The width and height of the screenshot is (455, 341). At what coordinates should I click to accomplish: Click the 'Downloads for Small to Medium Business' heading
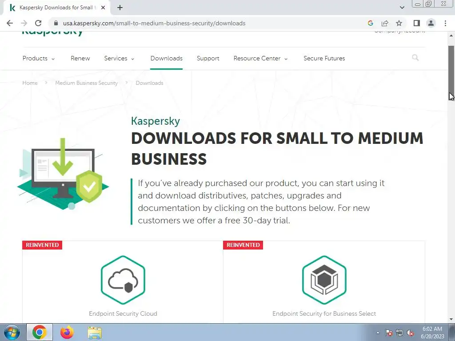[x=277, y=148]
